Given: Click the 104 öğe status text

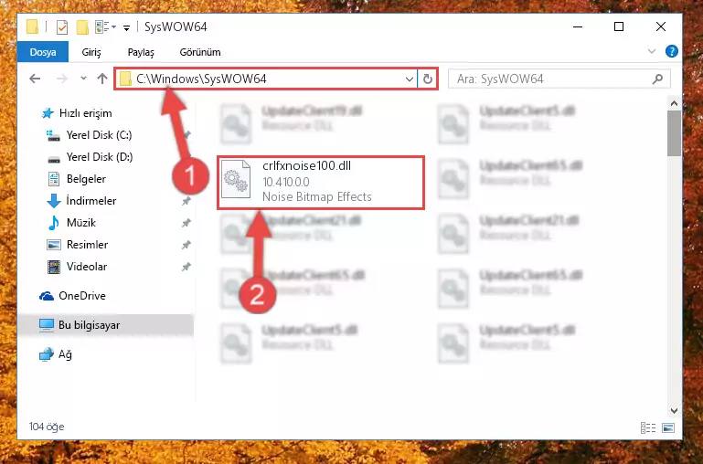Looking at the screenshot, I should pyautogui.click(x=47, y=427).
